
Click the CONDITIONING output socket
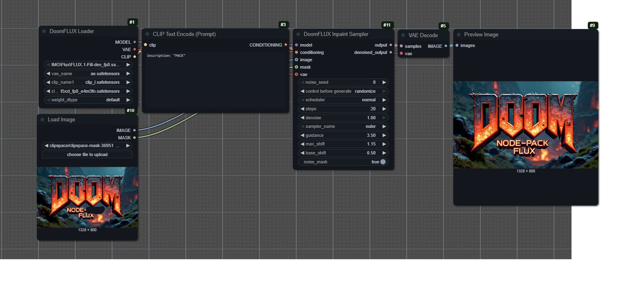coord(286,45)
